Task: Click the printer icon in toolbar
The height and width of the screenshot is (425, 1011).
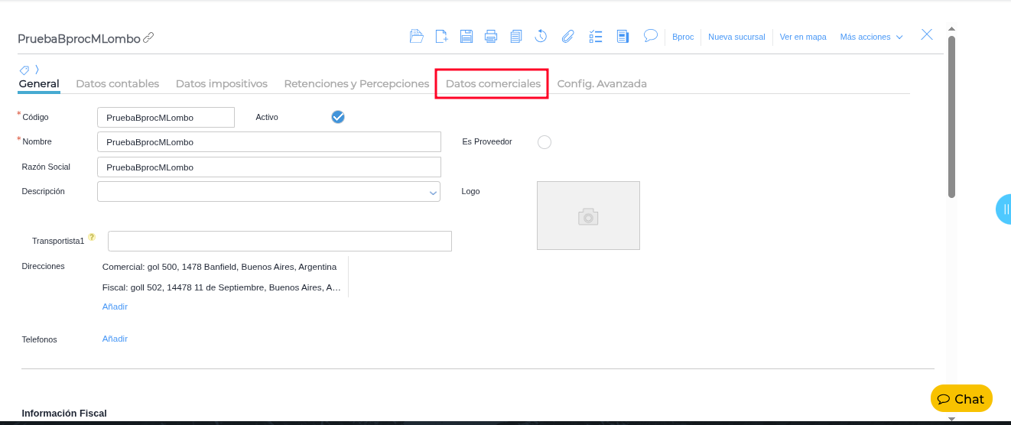Action: 491,36
